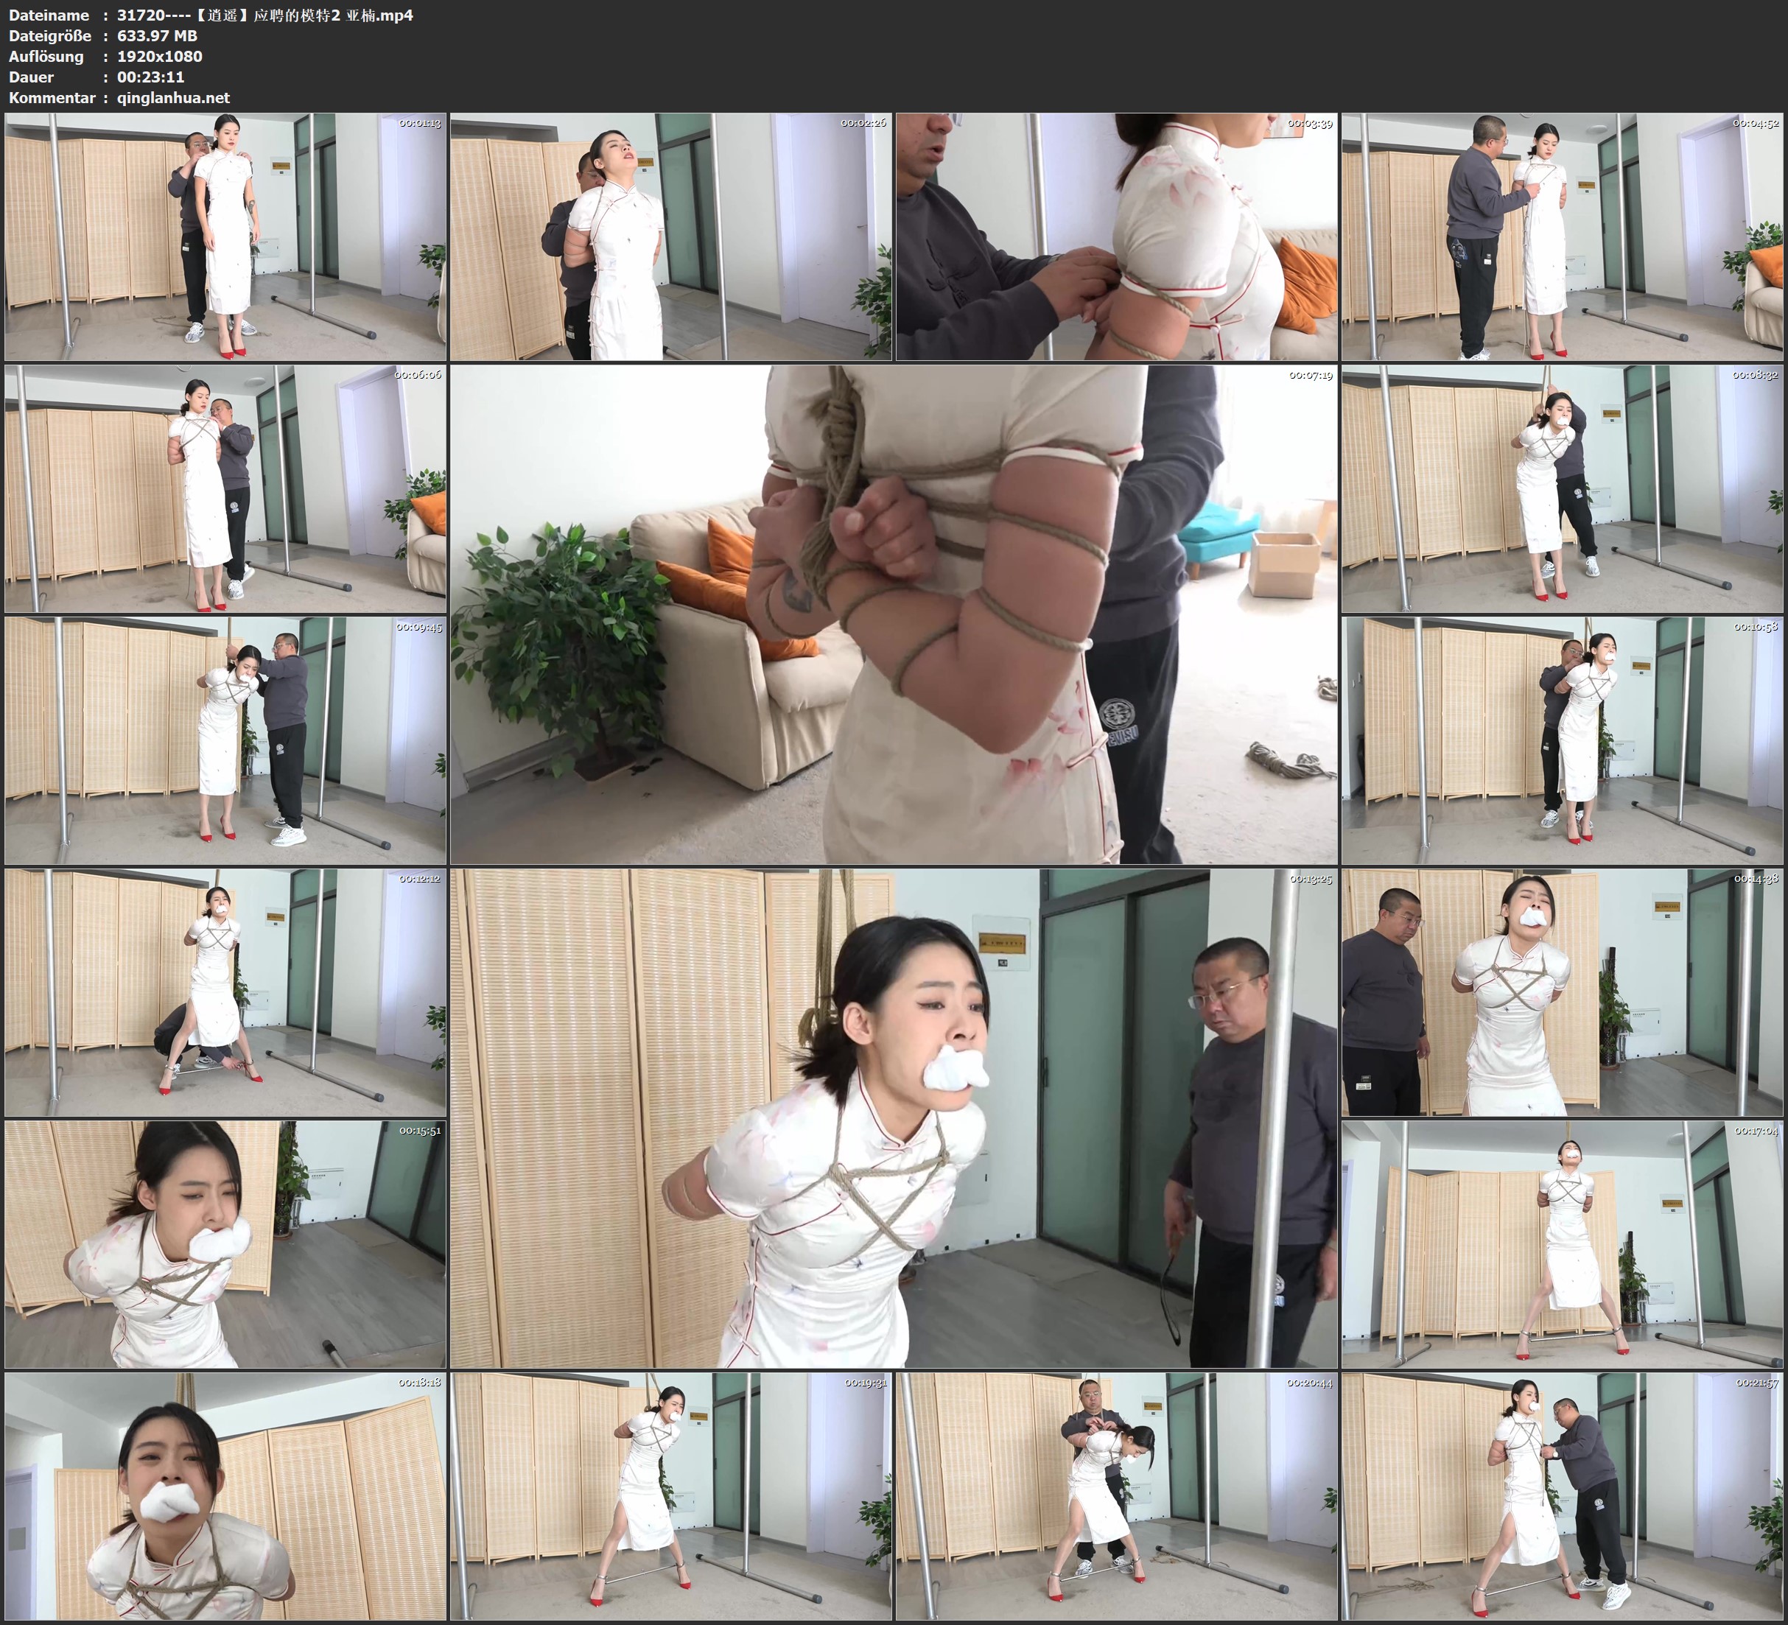Click the 1920x1080 resolution value
The image size is (1788, 1625).
pos(160,56)
